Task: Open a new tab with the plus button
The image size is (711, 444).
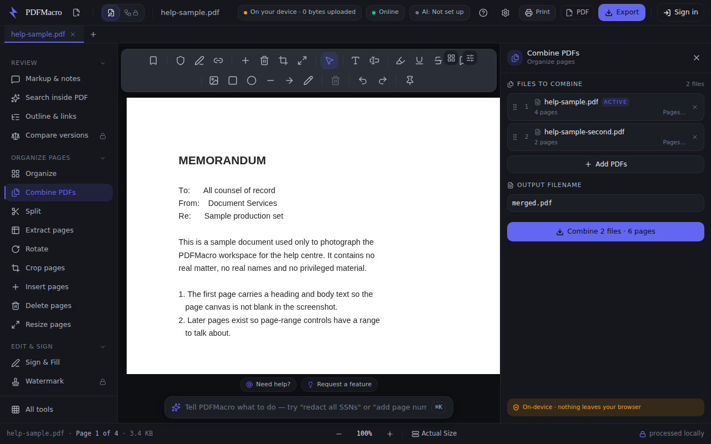Action: point(93,34)
